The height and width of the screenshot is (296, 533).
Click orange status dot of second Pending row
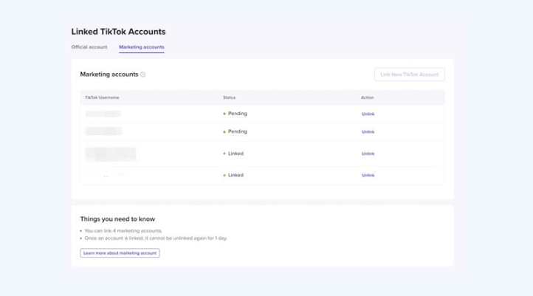coord(224,131)
